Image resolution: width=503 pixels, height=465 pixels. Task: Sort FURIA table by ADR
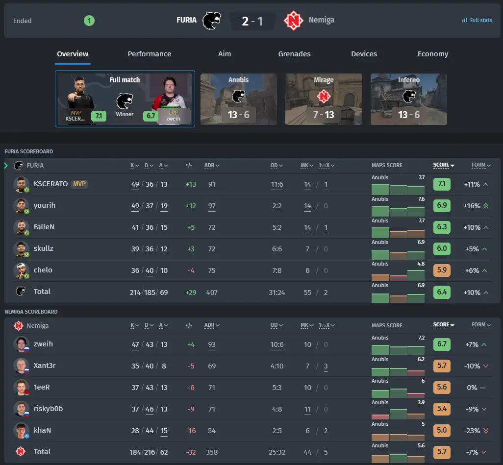[212, 166]
